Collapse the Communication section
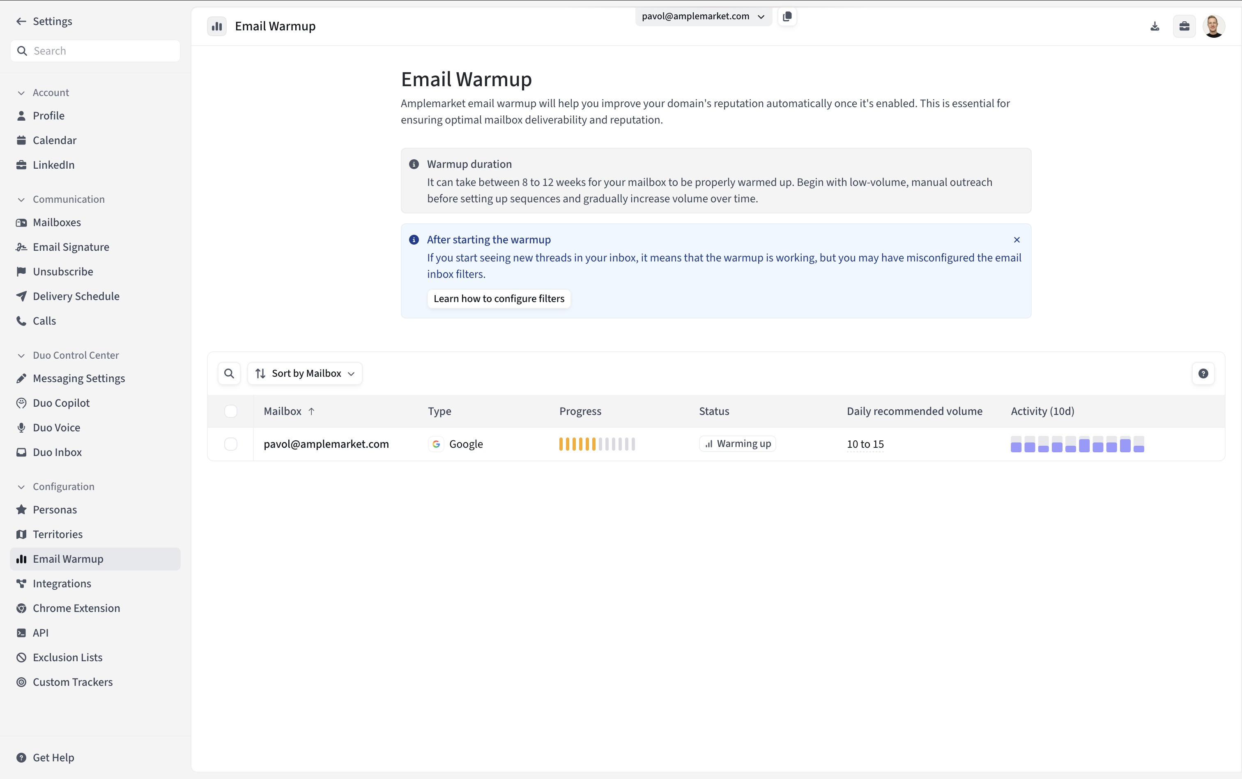Image resolution: width=1242 pixels, height=779 pixels. (21, 200)
